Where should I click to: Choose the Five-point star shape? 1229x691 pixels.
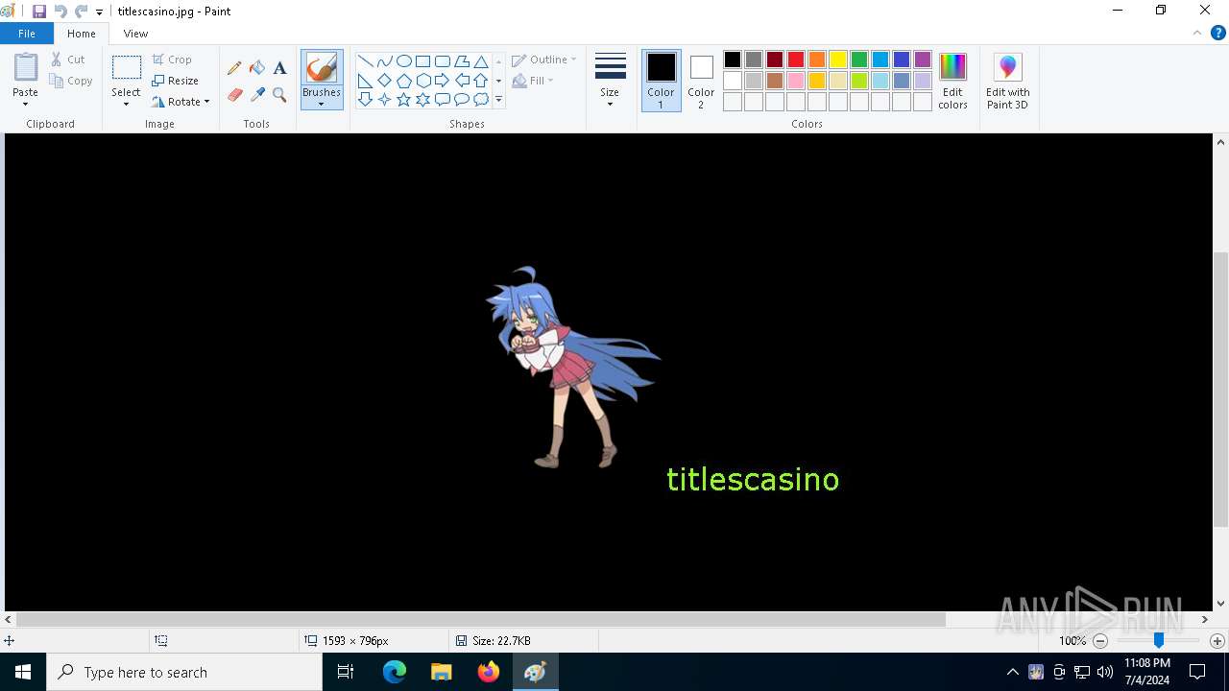point(404,100)
